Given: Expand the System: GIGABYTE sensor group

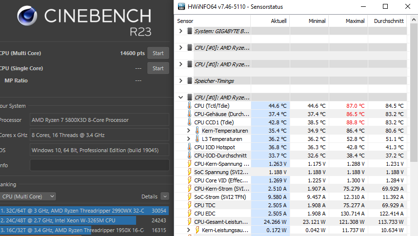Looking at the screenshot, I should tap(181, 31).
